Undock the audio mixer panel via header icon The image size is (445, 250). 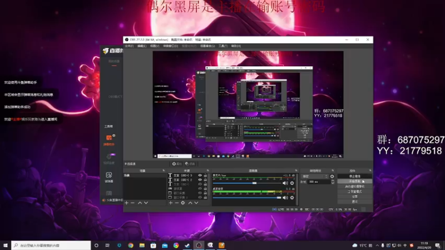(x=296, y=171)
